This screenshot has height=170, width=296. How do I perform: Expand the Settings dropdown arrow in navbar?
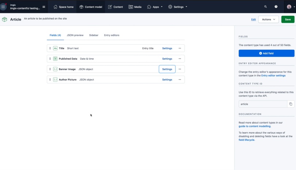pyautogui.click(x=186, y=7)
